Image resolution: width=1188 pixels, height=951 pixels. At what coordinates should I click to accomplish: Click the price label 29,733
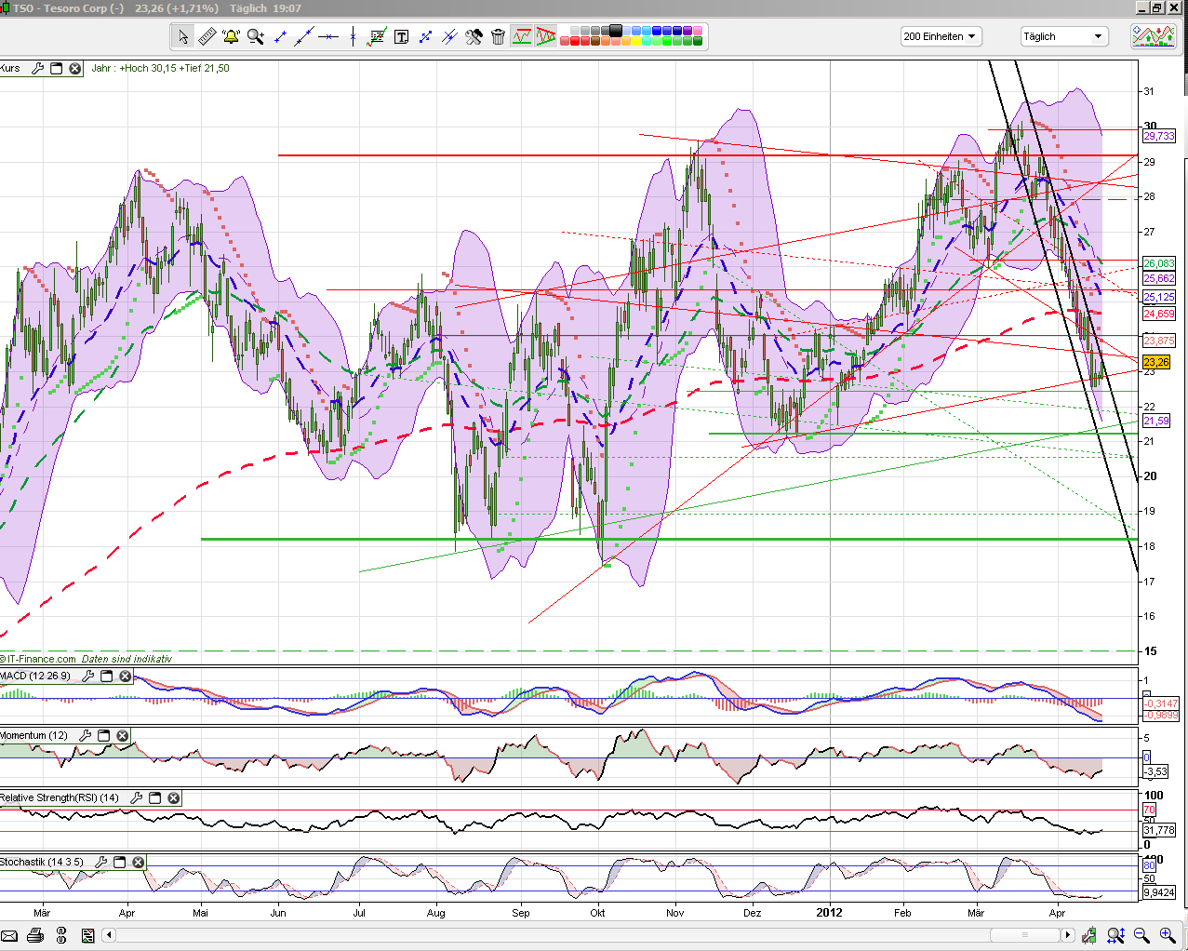click(x=1159, y=136)
